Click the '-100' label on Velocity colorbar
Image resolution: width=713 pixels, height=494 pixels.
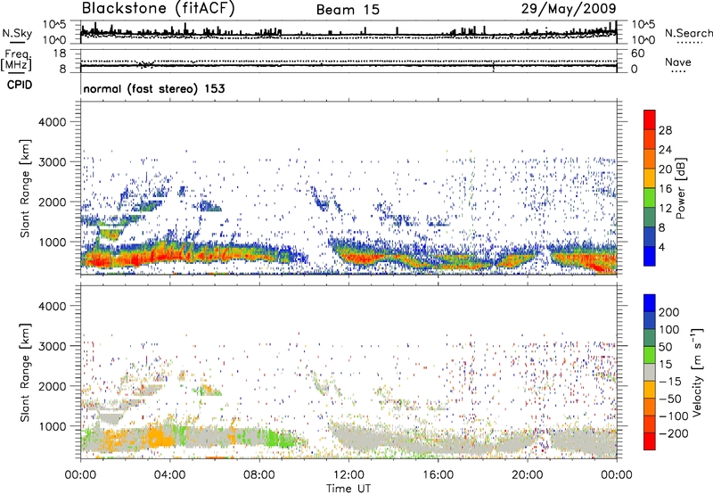point(673,416)
